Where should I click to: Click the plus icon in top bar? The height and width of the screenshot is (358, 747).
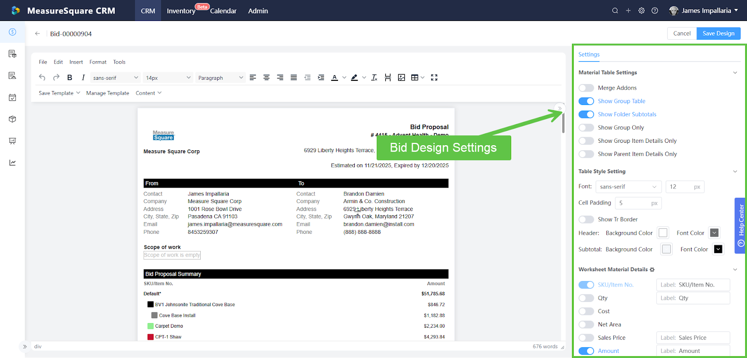tap(628, 11)
